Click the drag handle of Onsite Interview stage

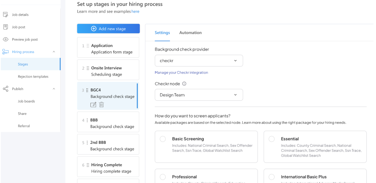pyautogui.click(x=88, y=68)
